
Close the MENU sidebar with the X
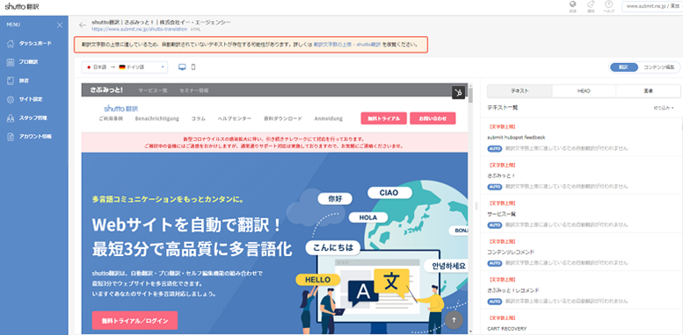60,25
